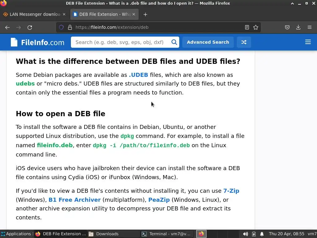Close the LAN Messenger download tab
The image size is (317, 238).
click(x=64, y=14)
